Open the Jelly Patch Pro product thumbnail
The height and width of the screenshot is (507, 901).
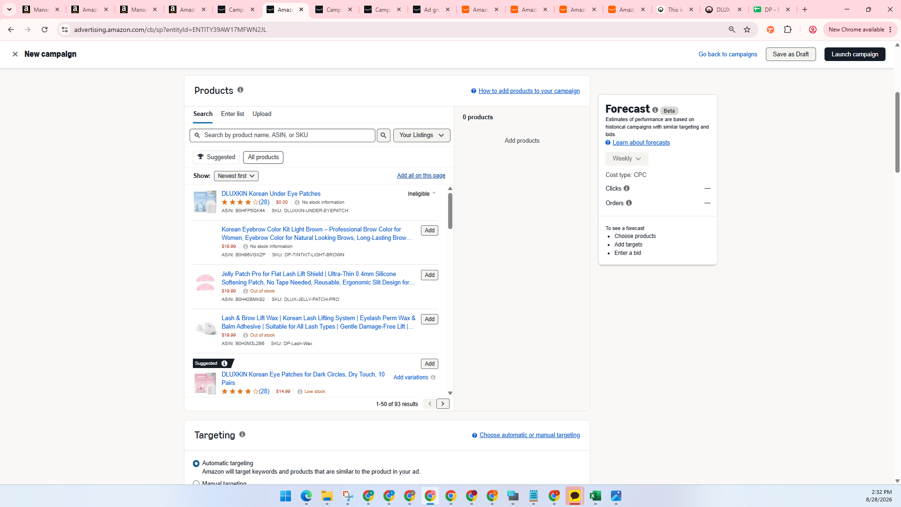pyautogui.click(x=205, y=283)
